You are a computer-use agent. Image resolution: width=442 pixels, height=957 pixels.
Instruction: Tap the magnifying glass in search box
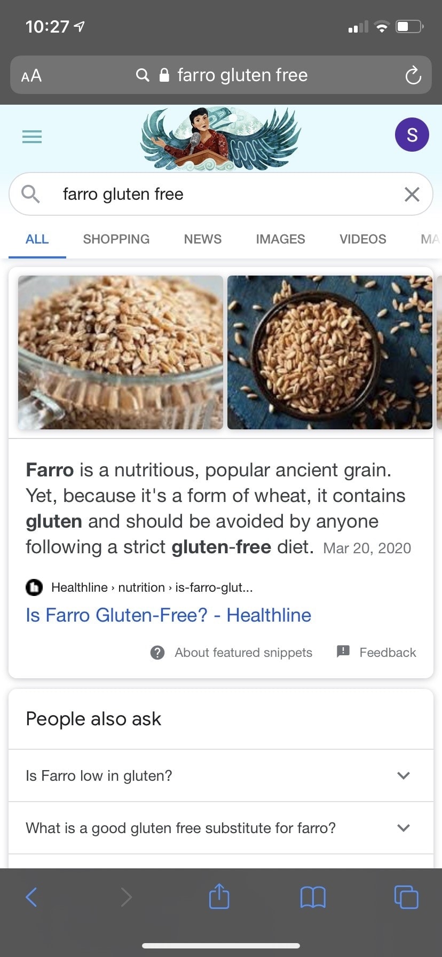click(30, 194)
